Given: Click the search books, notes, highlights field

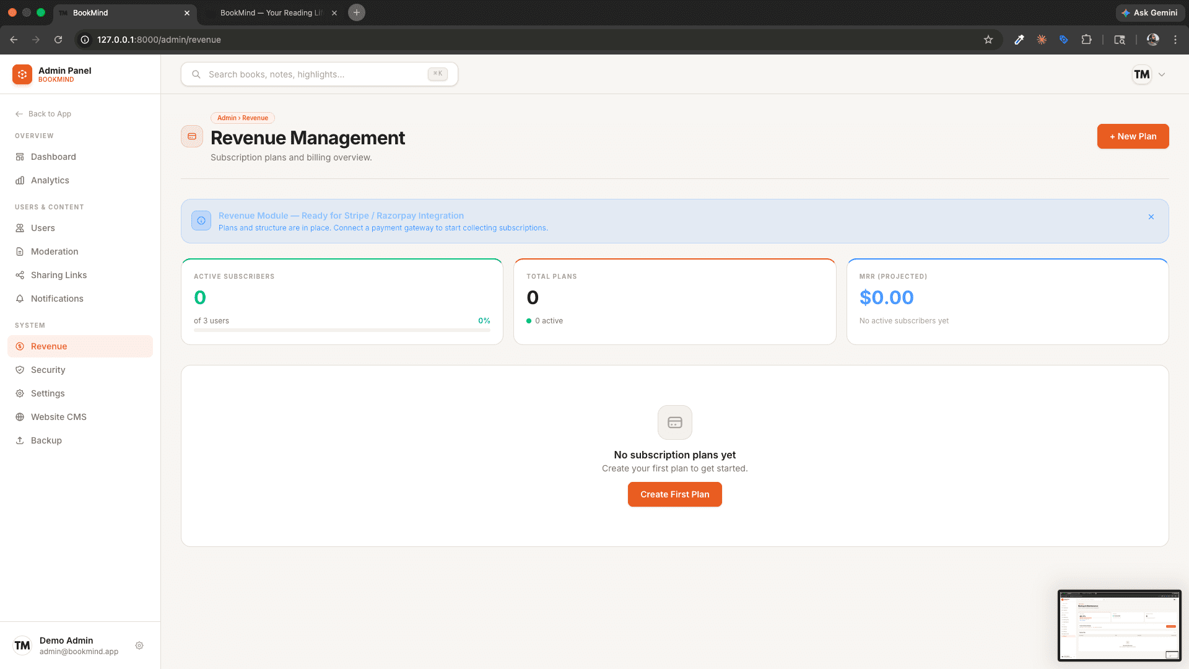Looking at the screenshot, I should (320, 74).
